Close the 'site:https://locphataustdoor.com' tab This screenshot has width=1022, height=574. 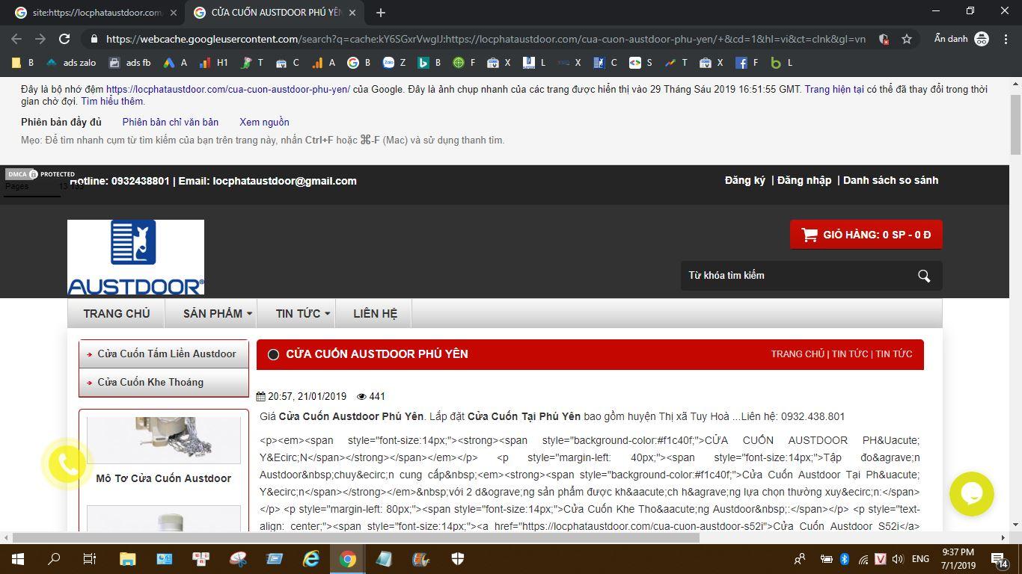click(173, 13)
